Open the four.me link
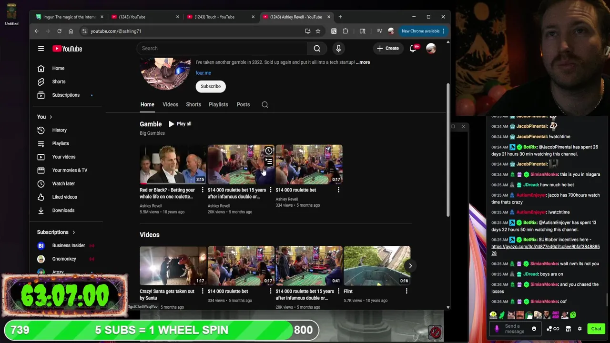610x343 pixels. click(203, 73)
